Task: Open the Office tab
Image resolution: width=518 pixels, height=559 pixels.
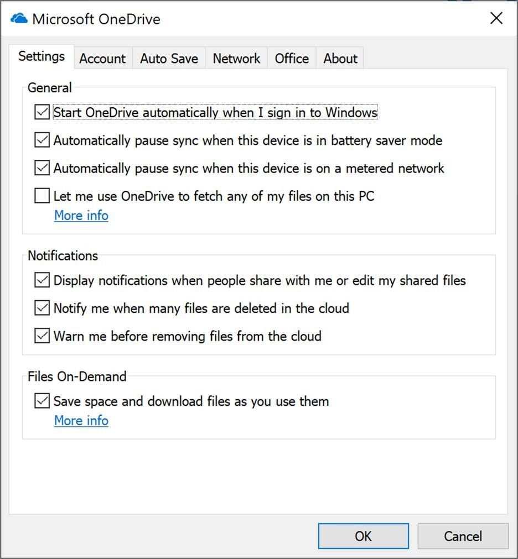Action: 291,58
